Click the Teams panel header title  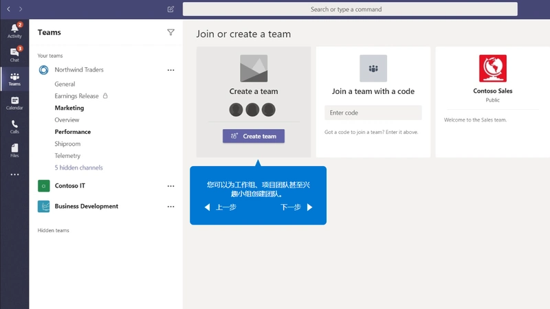click(x=49, y=32)
